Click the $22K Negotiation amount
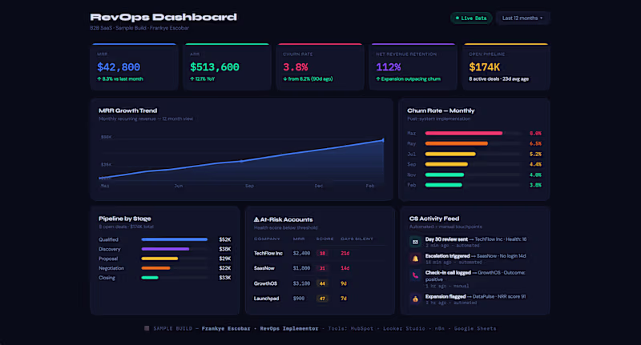 pyautogui.click(x=225, y=268)
